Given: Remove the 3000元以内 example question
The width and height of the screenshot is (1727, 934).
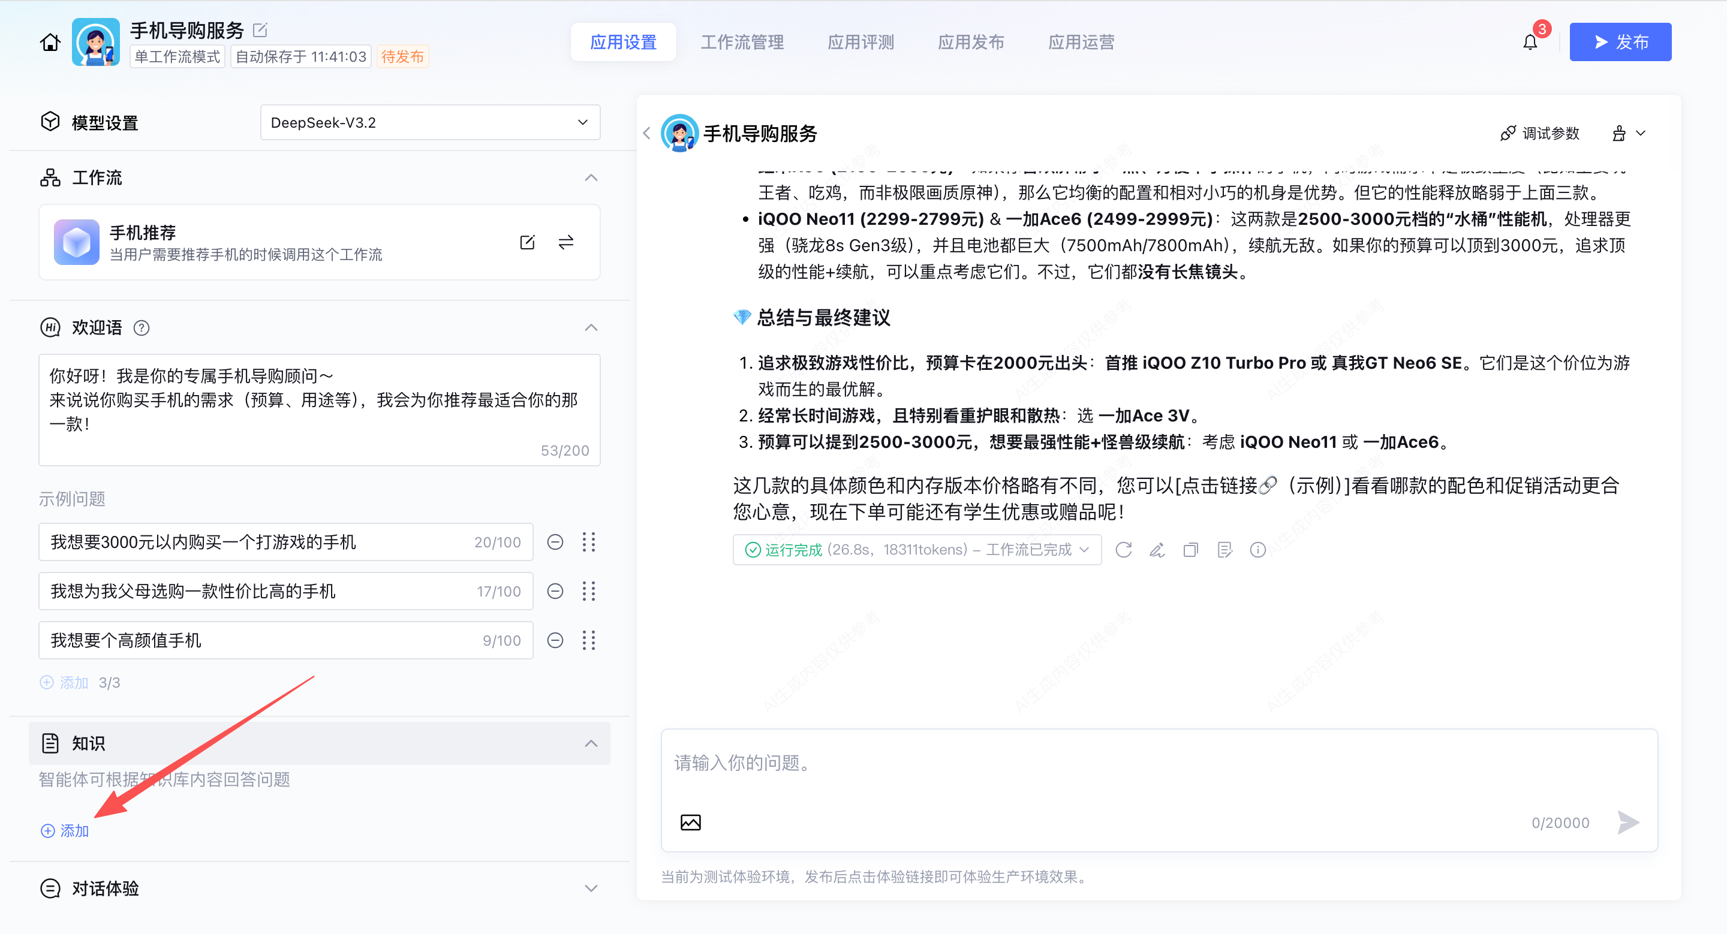Looking at the screenshot, I should [555, 541].
